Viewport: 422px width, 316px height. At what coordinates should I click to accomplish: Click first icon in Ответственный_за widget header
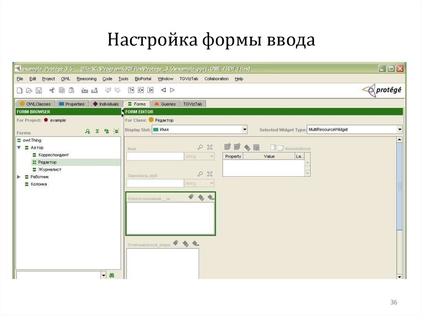click(191, 197)
